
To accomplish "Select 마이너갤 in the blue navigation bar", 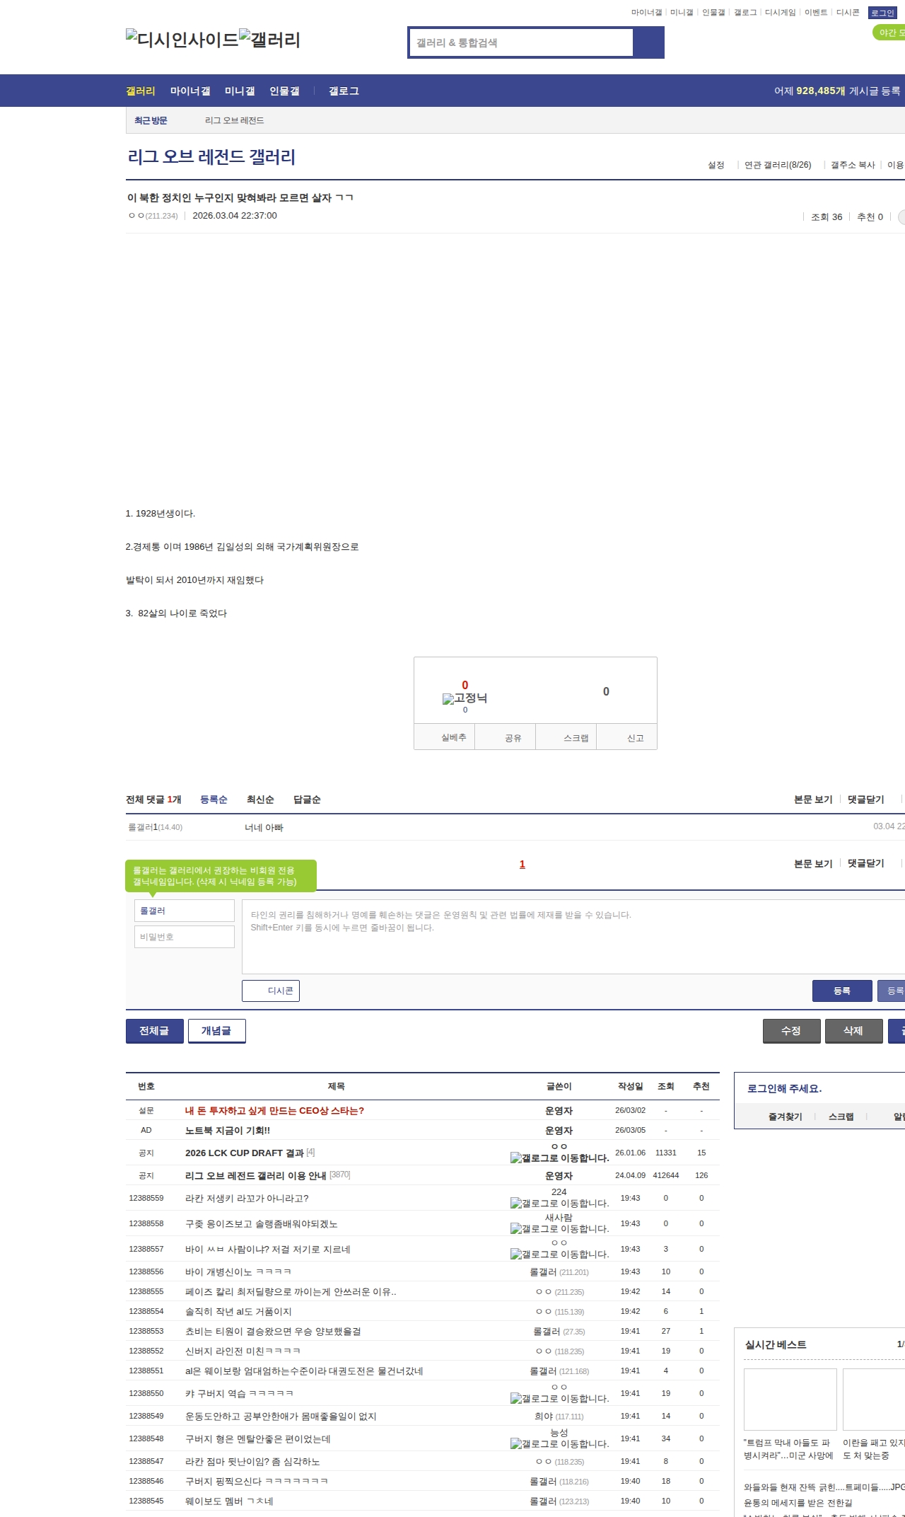I will 190,91.
